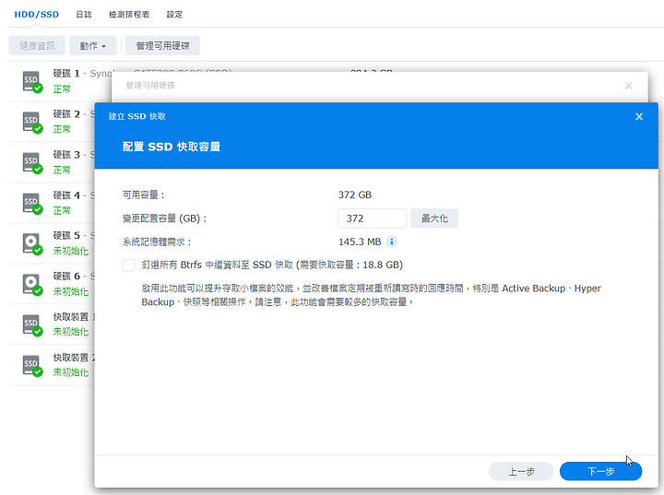Open the 日誌 tab
Screen dimensions: 664x495
coord(83,15)
